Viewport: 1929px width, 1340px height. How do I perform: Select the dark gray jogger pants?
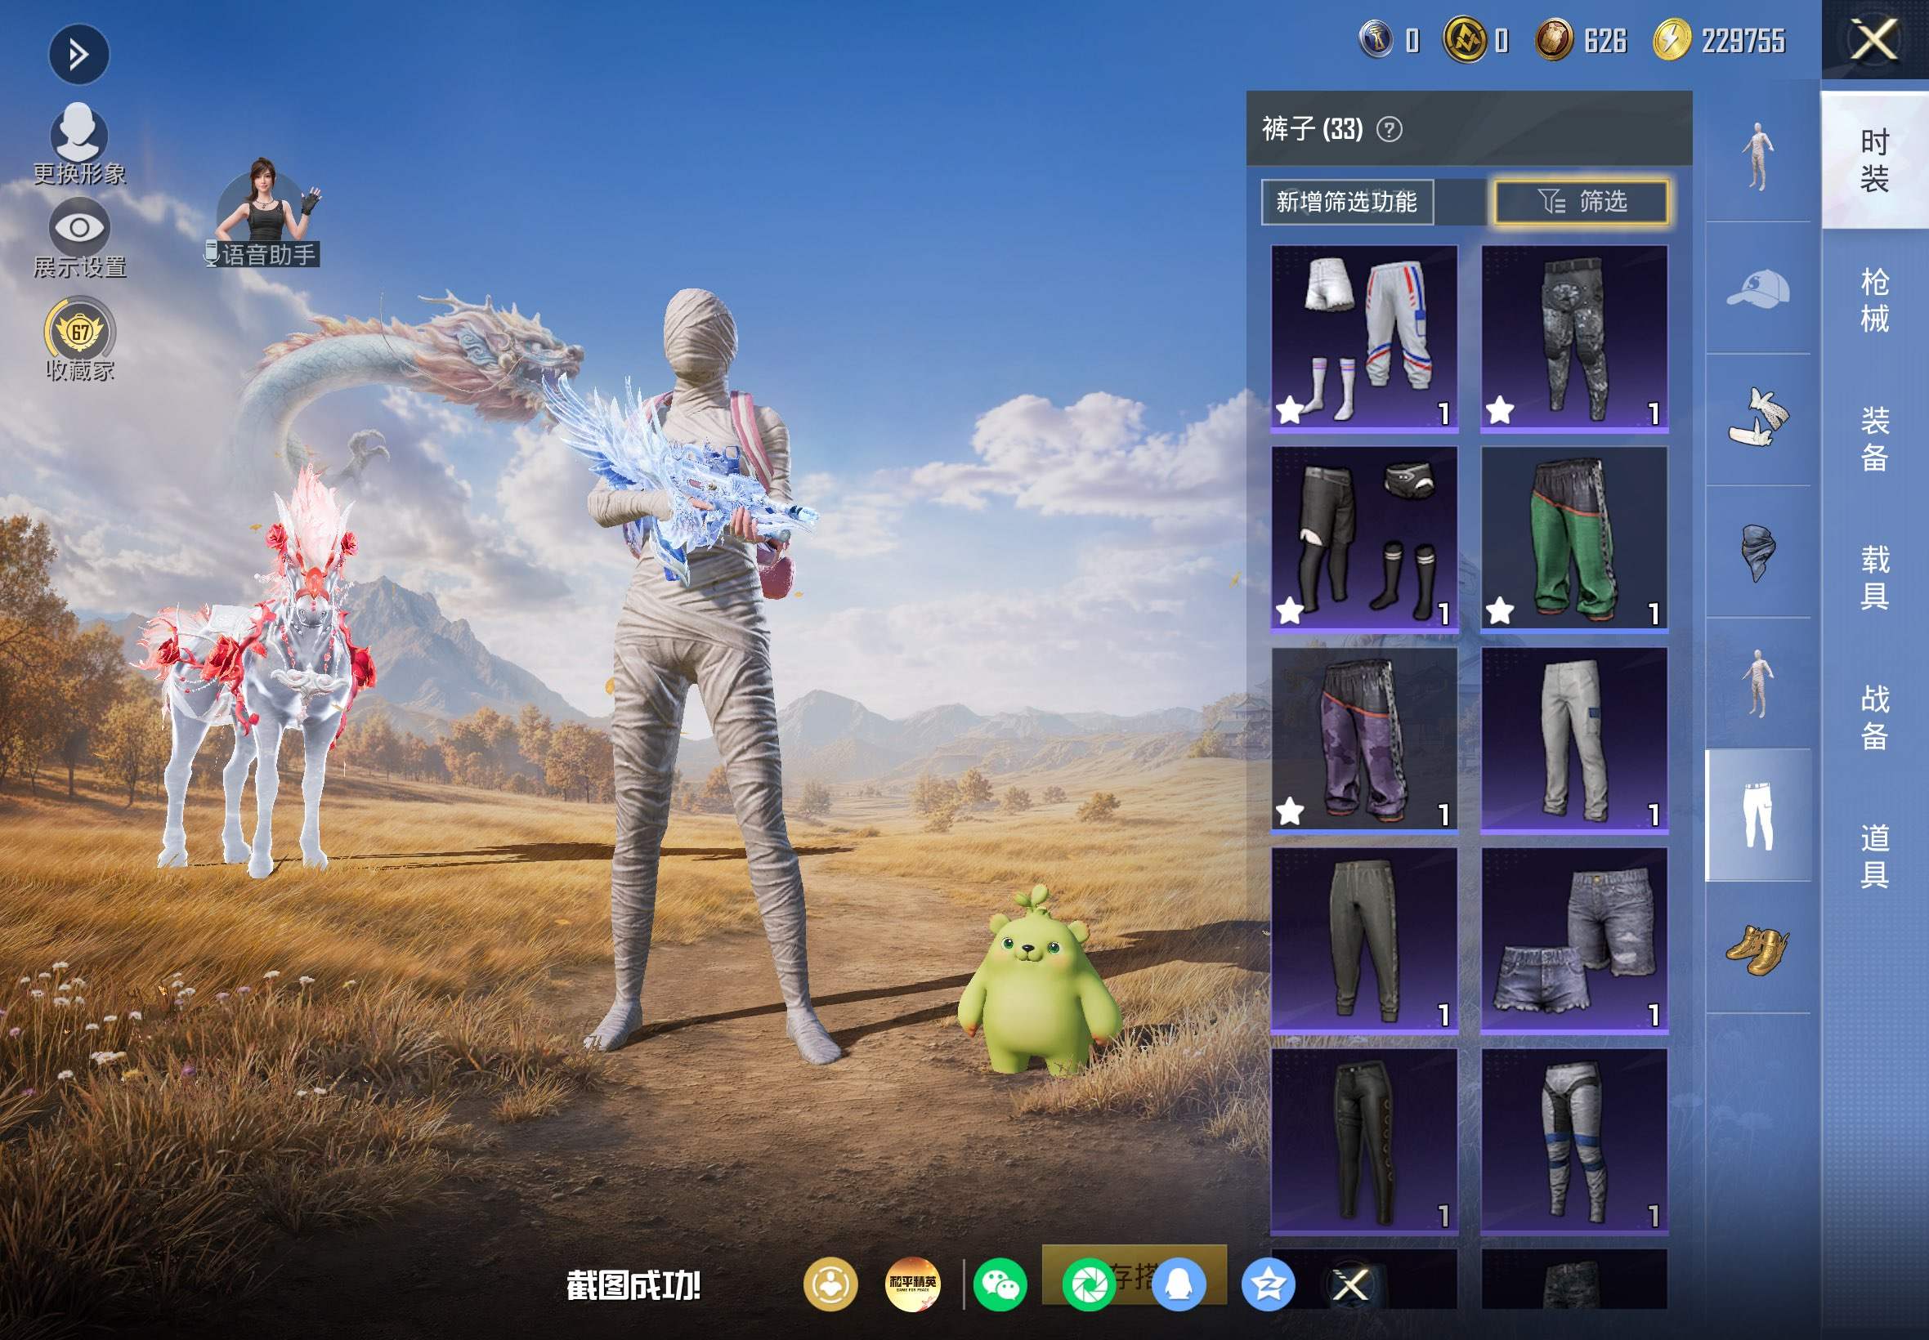click(x=1365, y=940)
